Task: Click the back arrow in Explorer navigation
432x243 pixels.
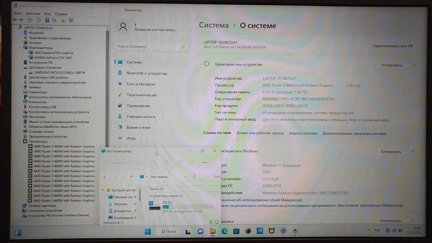Action: 105,177
